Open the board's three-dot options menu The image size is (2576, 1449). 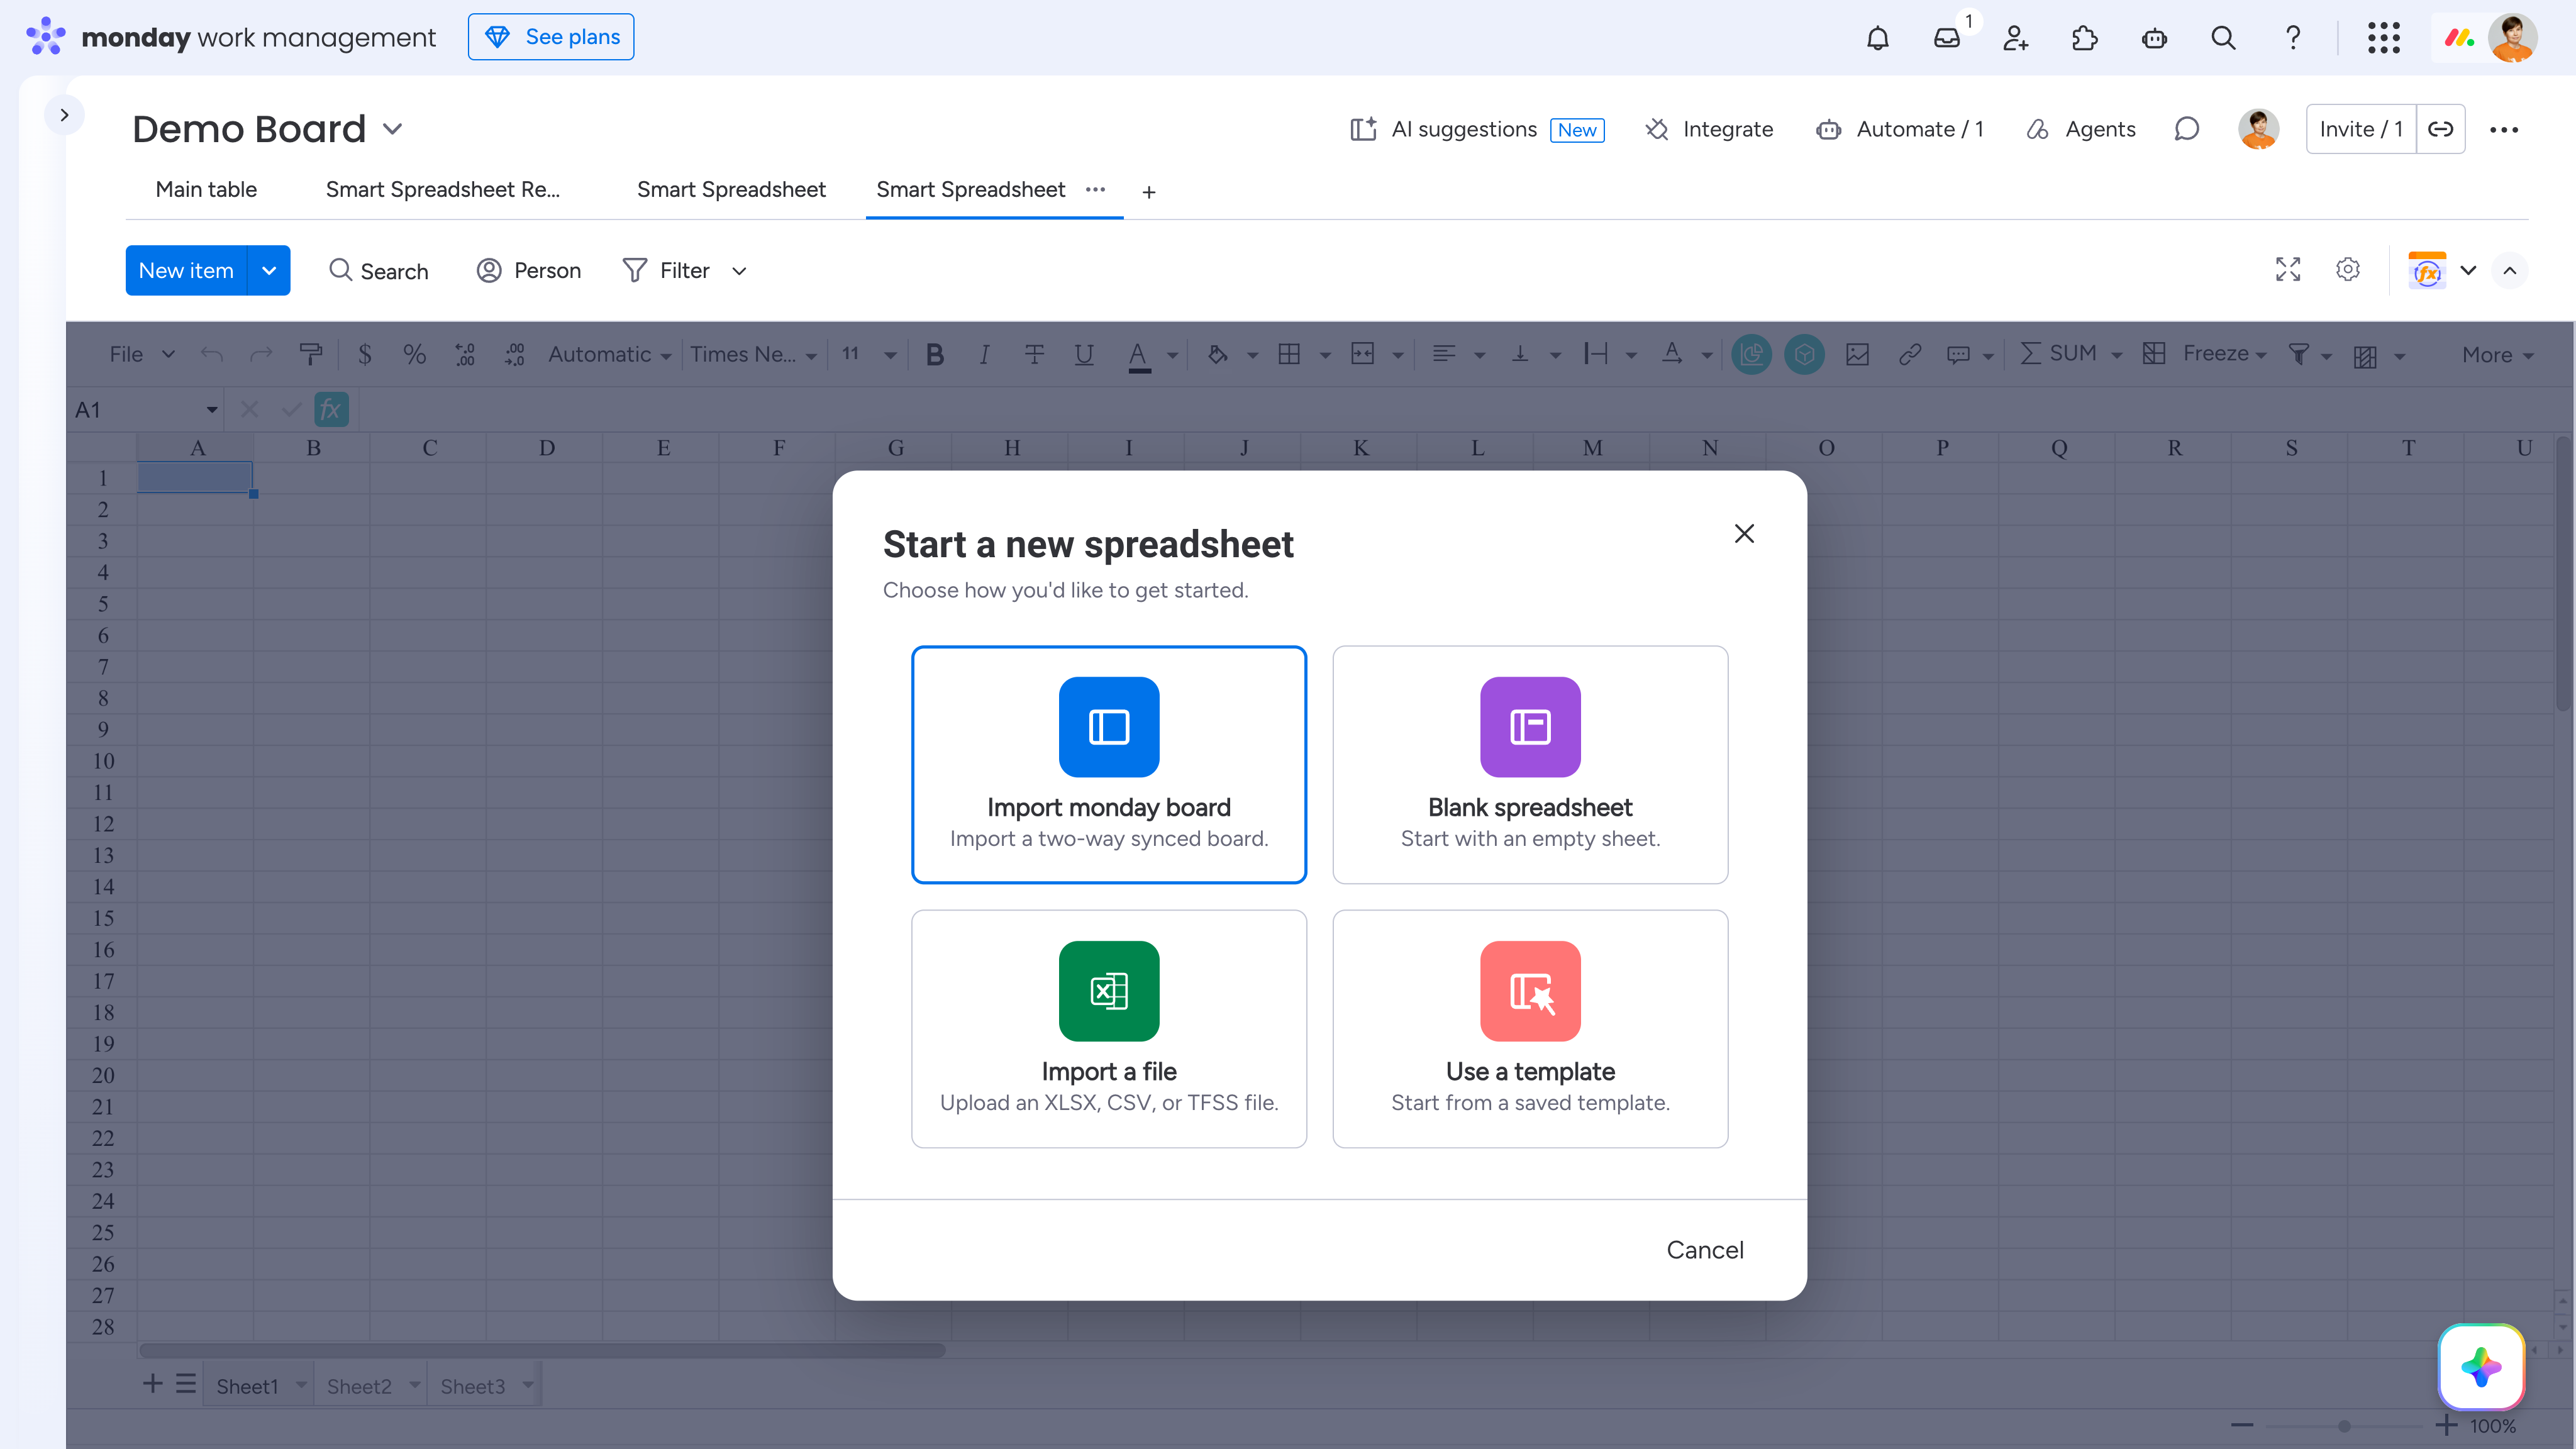pos(2504,129)
